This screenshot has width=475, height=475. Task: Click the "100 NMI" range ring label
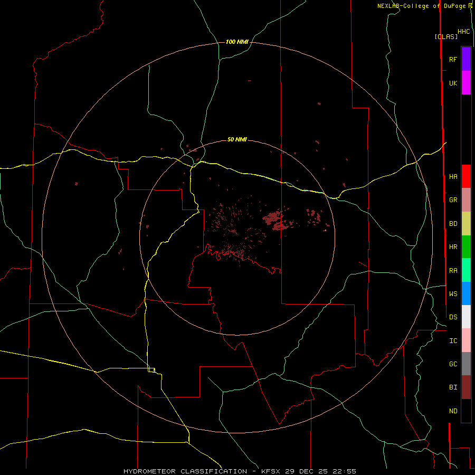click(237, 42)
